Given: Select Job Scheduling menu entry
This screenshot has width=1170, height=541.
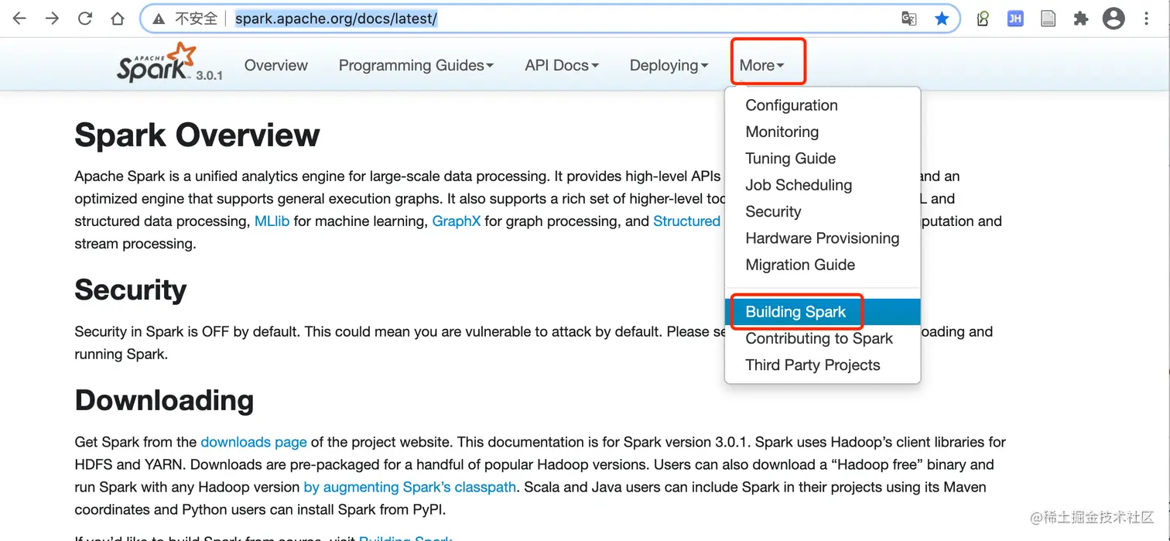Looking at the screenshot, I should click(823, 185).
